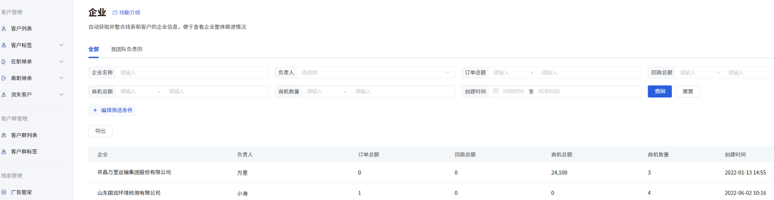Image resolution: width=774 pixels, height=200 pixels.
Task: Click the 回款总额 column header
Action: point(465,155)
